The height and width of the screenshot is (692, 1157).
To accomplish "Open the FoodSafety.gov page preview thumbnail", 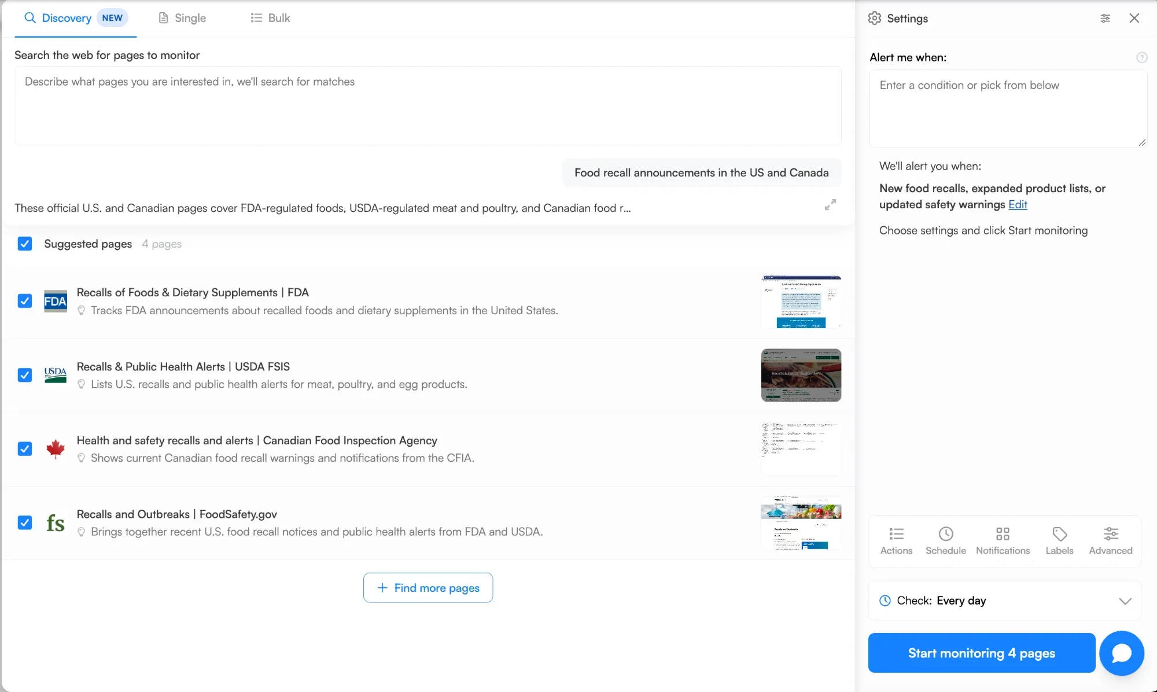I will tap(801, 523).
